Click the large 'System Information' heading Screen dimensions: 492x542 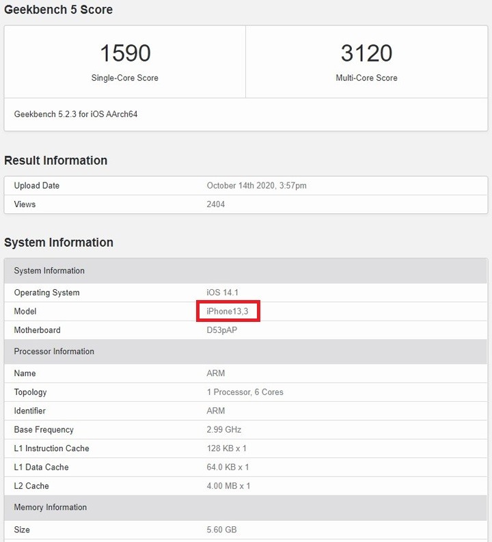(59, 243)
